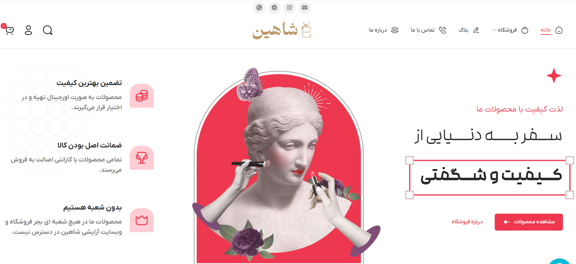Expand the فروشگاه dropdown chevron
576x264 pixels.
click(x=494, y=30)
